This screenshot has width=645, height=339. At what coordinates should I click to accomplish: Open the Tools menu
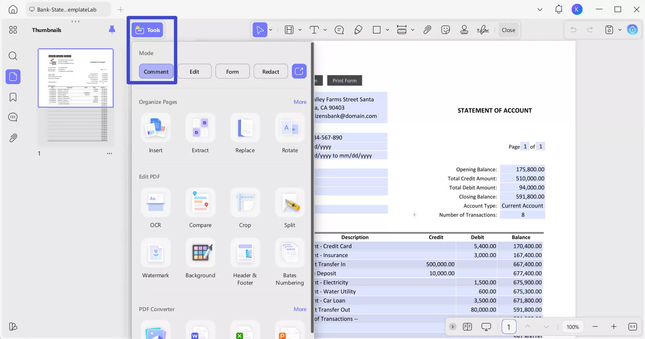click(148, 30)
